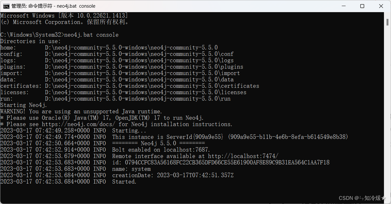Image resolution: width=391 pixels, height=204 pixels.
Task: Click the plugins directory path
Action: coord(144,67)
